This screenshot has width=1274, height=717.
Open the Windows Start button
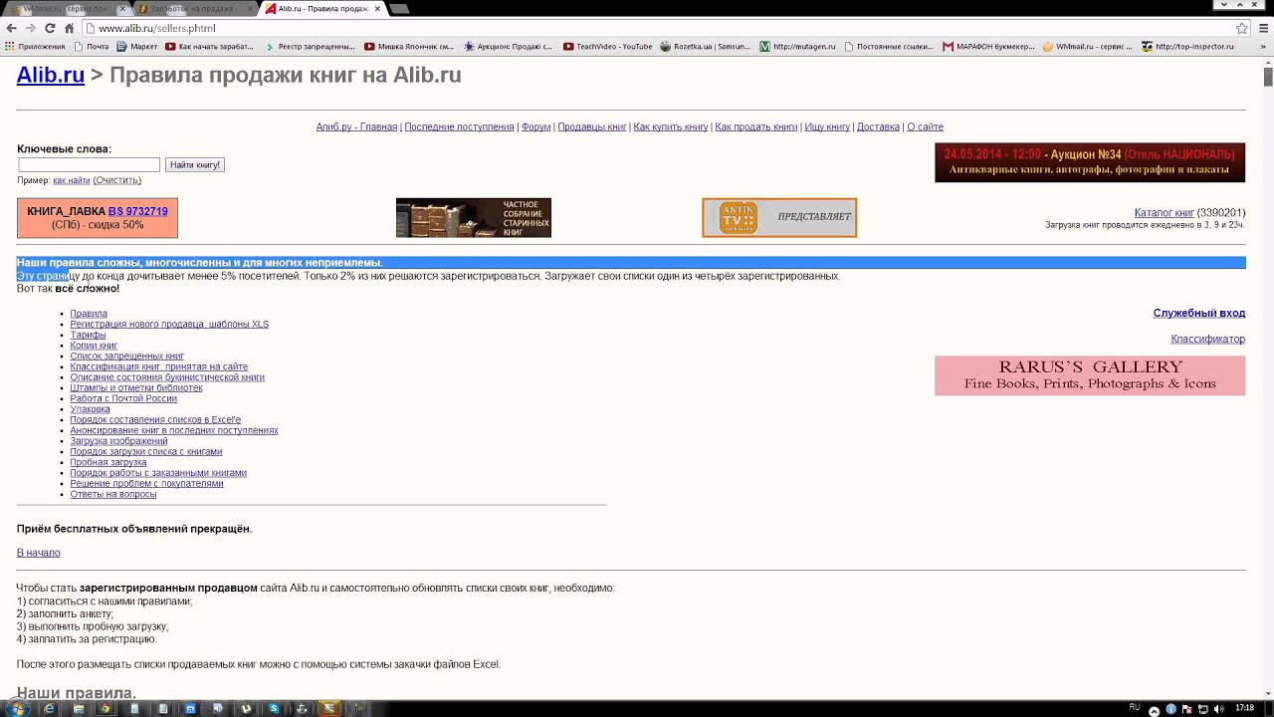[17, 708]
